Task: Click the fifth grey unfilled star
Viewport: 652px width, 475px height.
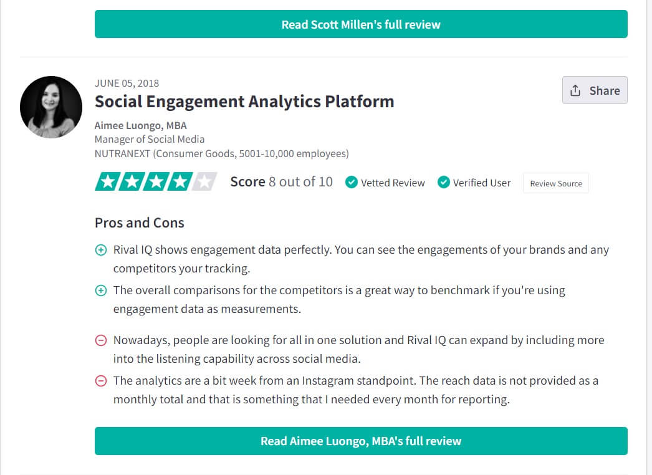Action: click(x=204, y=181)
